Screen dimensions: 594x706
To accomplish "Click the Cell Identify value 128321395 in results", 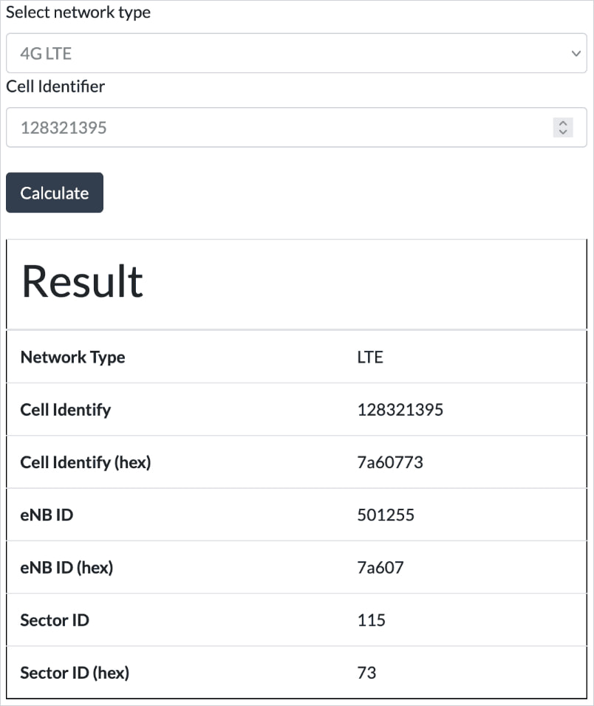I will [x=400, y=410].
